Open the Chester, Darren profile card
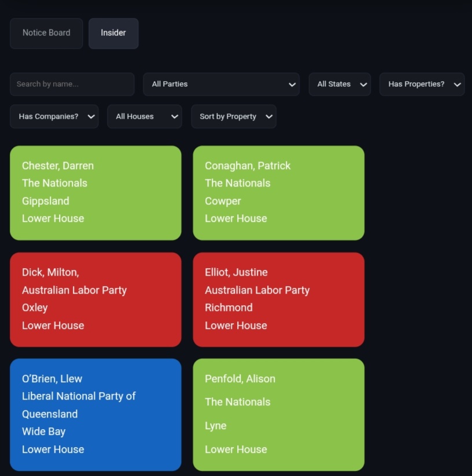Screen dimensions: 472x476 pos(95,193)
